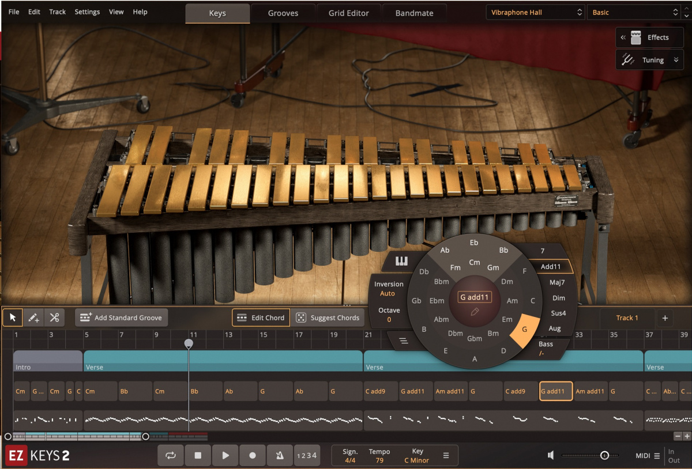Toggle the 1234 count-in

click(x=307, y=455)
